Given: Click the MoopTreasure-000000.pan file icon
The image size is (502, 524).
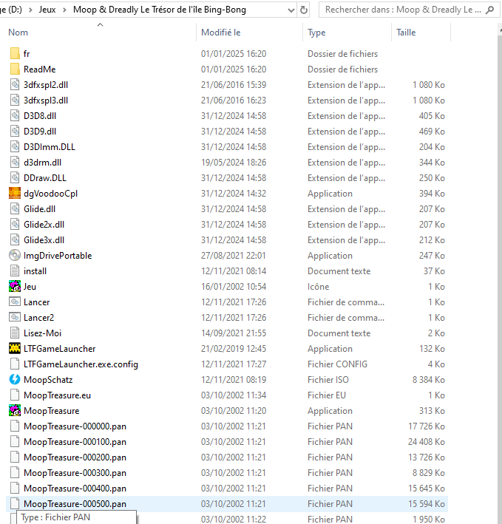Looking at the screenshot, I should pyautogui.click(x=15, y=426).
